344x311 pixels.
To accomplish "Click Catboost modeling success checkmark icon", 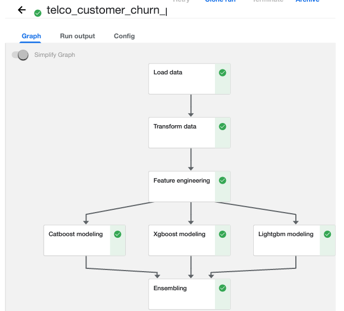I will 118,234.
